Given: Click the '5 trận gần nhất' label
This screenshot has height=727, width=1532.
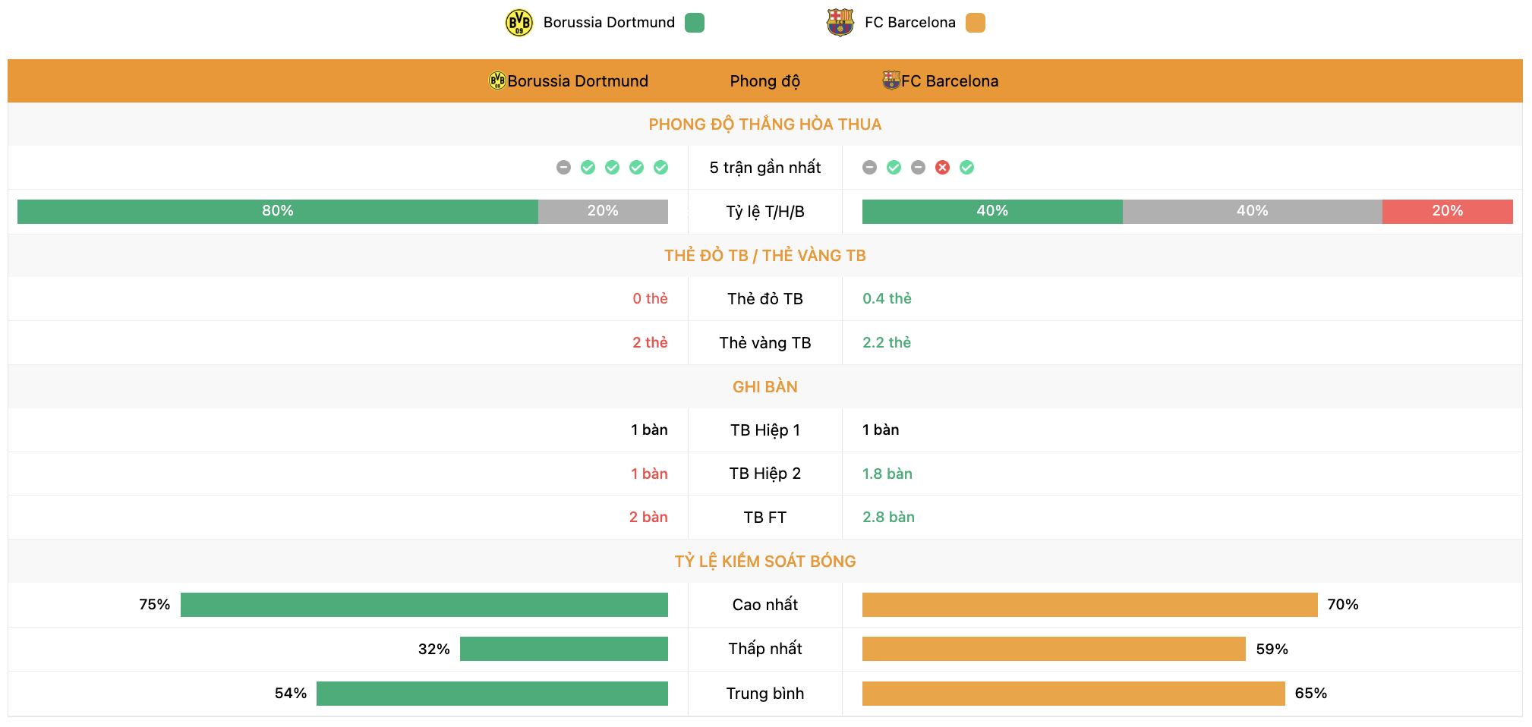Looking at the screenshot, I should (x=765, y=168).
